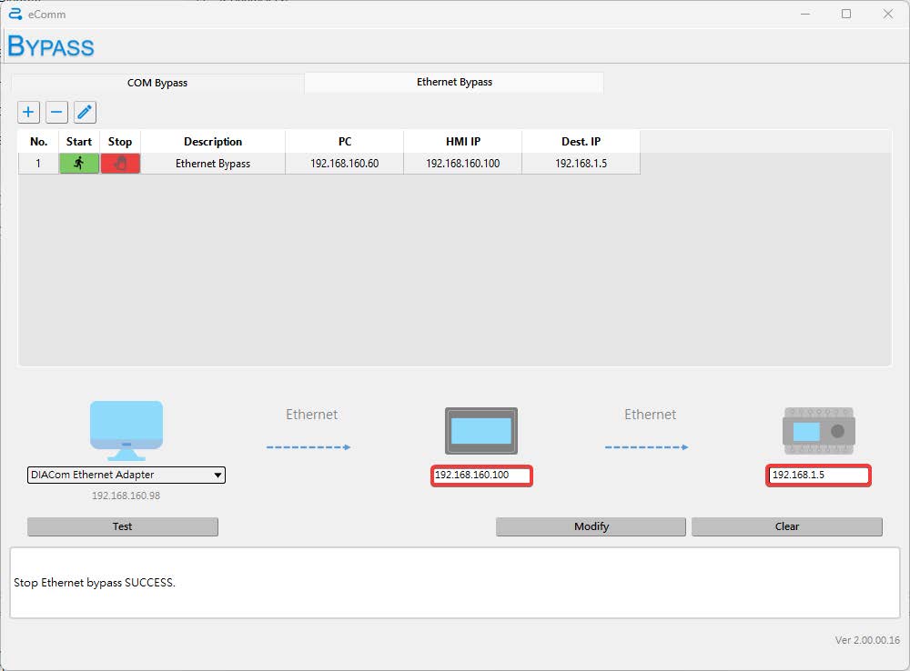Click the pencil edit icon
Screen dimensions: 910x671
click(85, 112)
